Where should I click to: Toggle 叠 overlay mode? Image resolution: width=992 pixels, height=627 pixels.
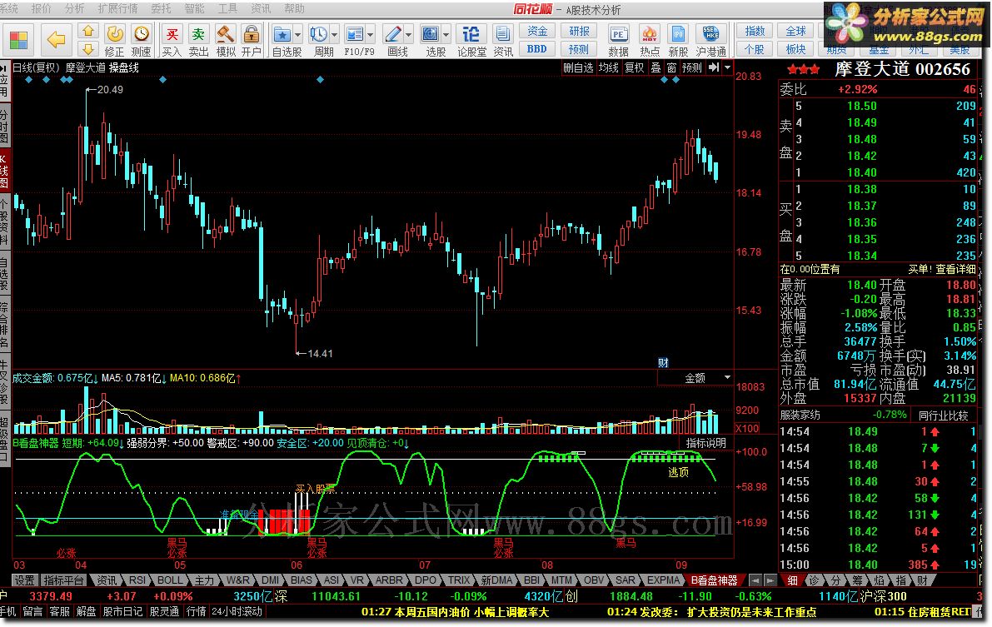pos(656,67)
